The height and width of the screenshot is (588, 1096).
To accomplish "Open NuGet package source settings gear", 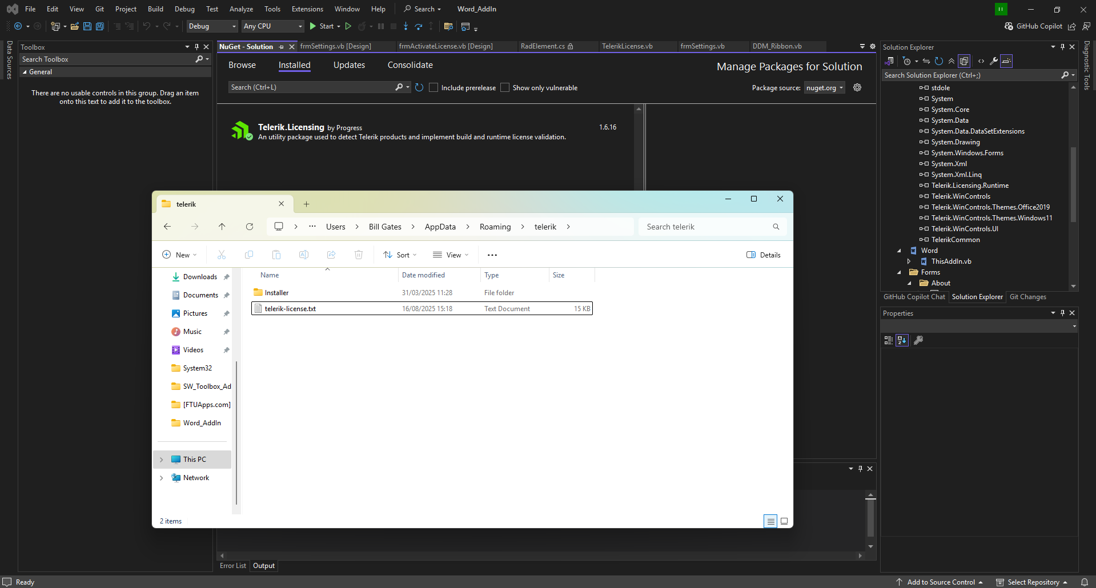I will coord(857,87).
